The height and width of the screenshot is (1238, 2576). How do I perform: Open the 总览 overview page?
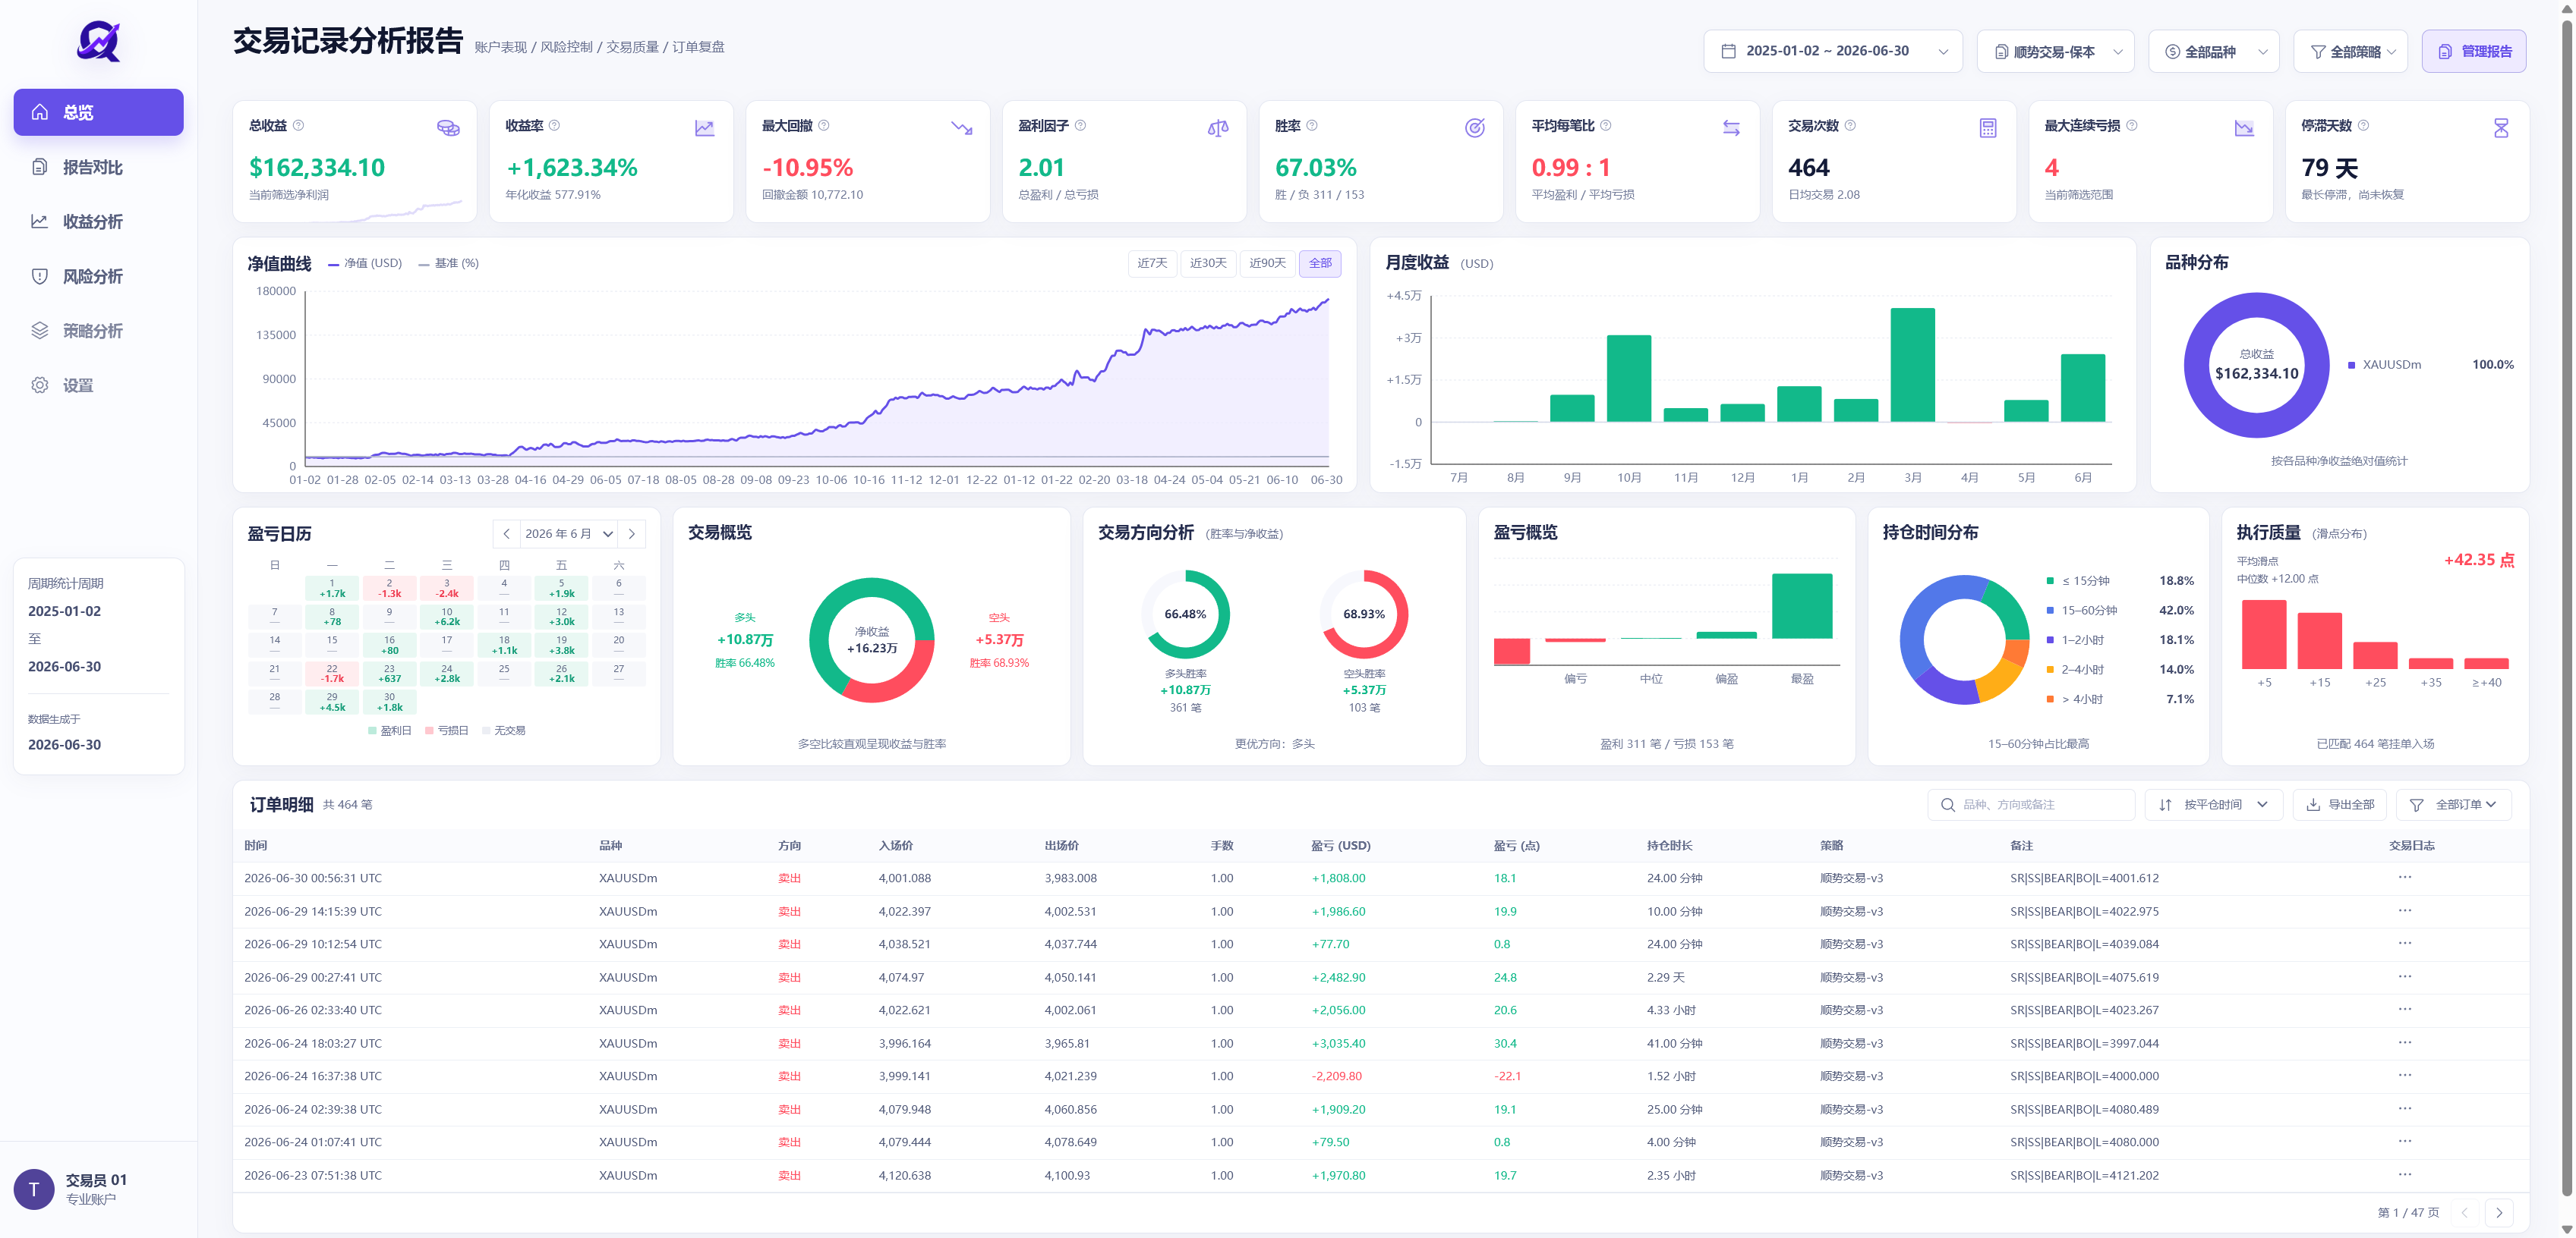tap(98, 112)
